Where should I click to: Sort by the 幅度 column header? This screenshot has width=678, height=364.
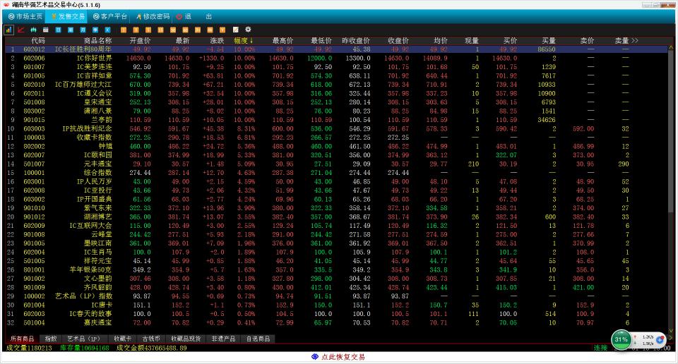tap(243, 41)
